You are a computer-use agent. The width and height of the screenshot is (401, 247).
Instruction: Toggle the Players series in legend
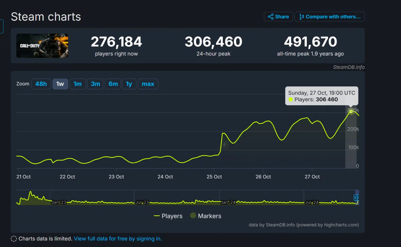(168, 216)
